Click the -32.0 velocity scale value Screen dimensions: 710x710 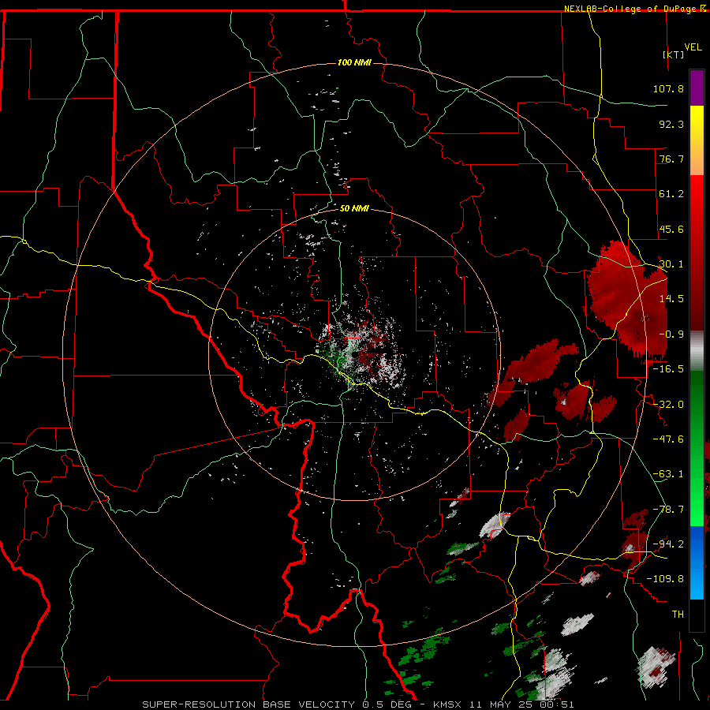point(668,405)
